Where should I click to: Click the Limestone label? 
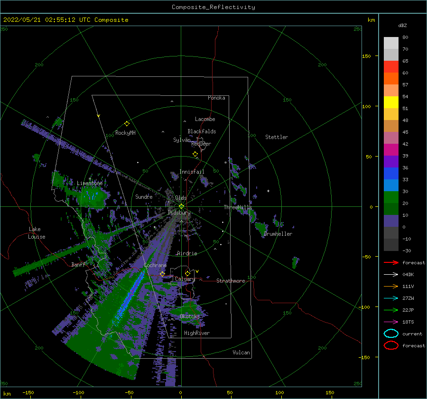coord(90,183)
